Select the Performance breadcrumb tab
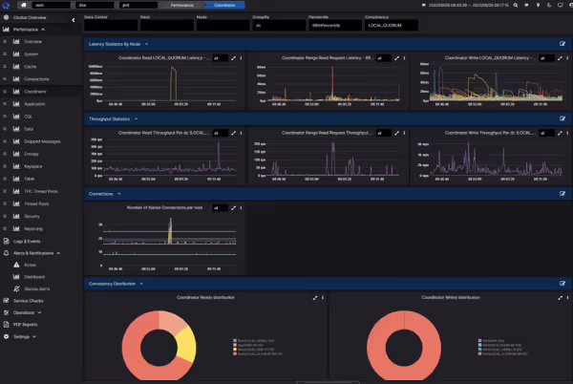Viewport: 573px width, 384px height. click(180, 6)
